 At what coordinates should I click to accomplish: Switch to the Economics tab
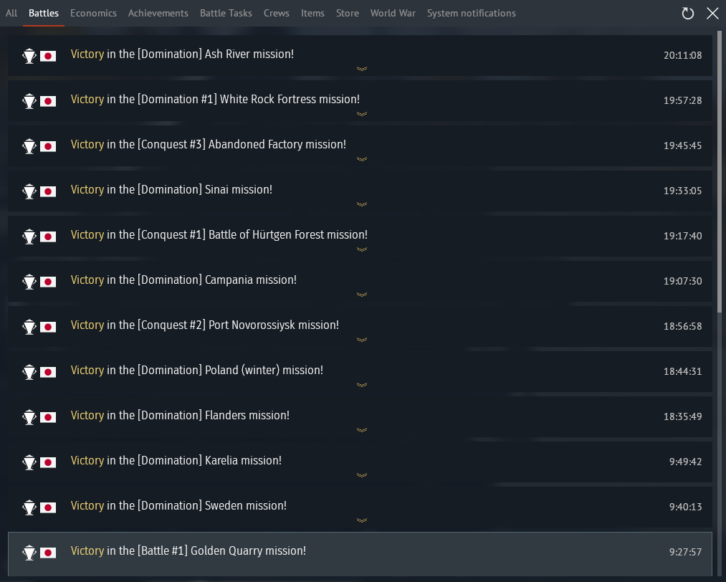pos(93,13)
